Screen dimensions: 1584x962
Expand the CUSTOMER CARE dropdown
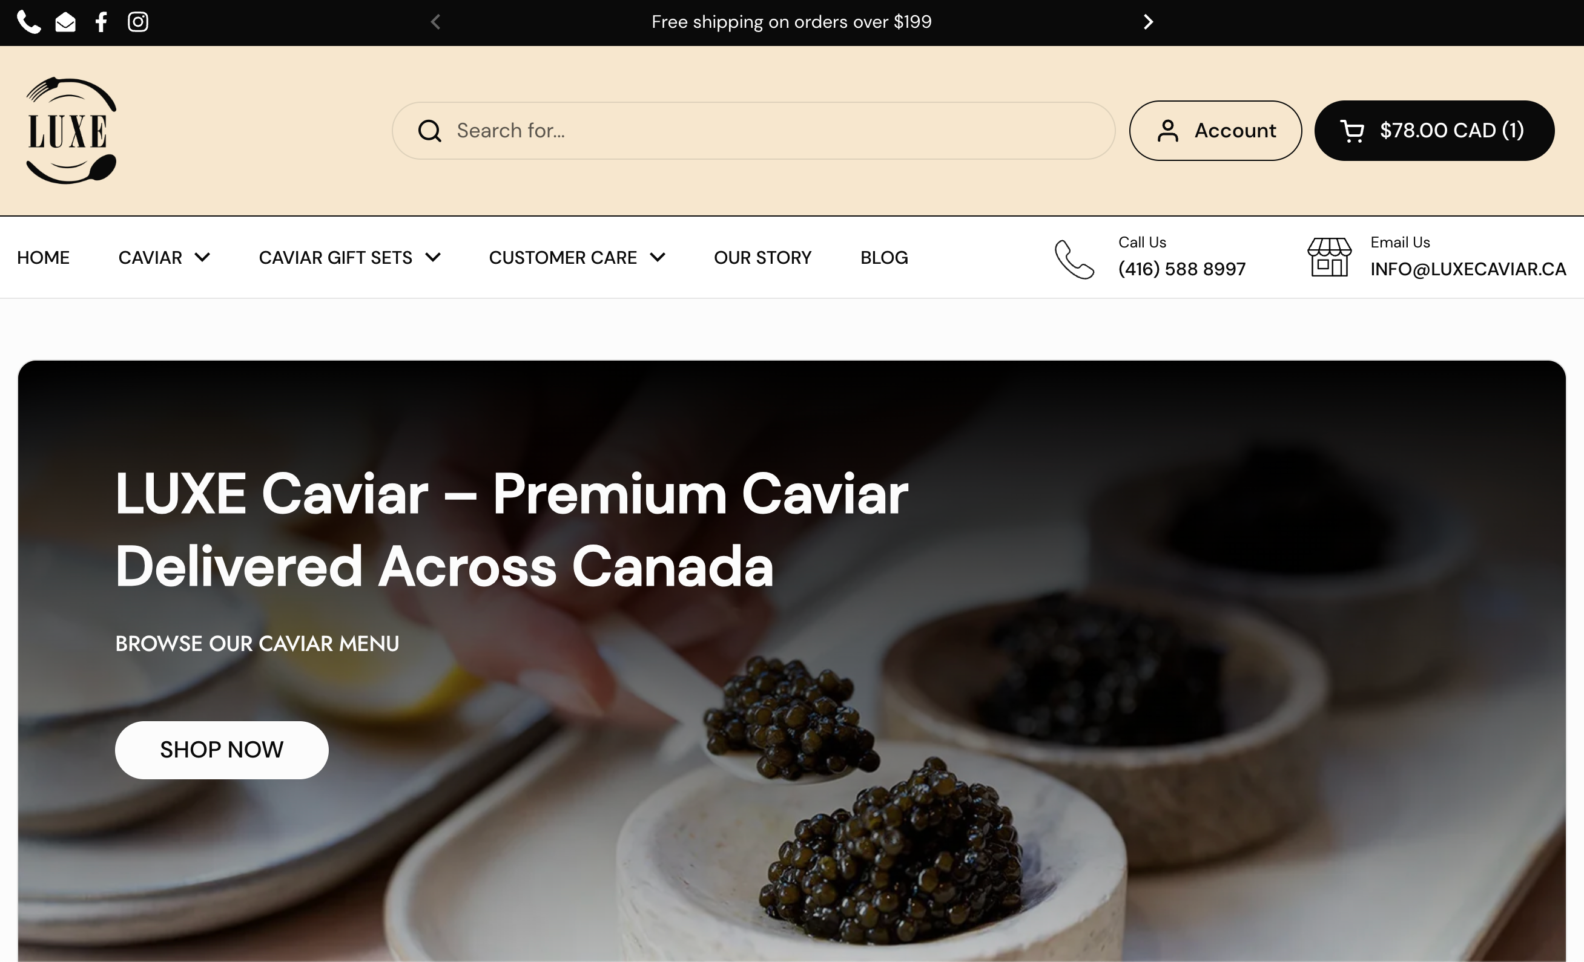(576, 258)
